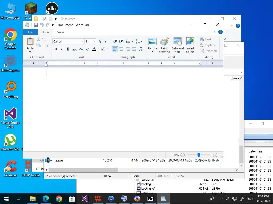Viewport: 273px width, 204px height.
Task: Click the Everything desktop shortcut
Action: 10,90
